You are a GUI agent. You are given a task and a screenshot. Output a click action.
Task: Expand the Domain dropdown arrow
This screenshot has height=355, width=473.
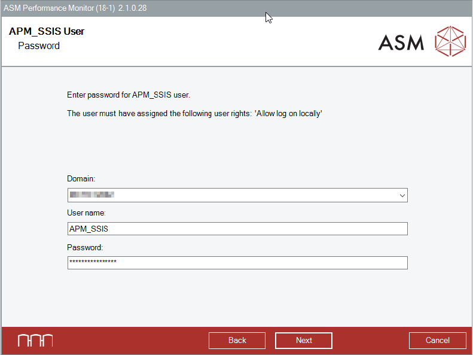(402, 195)
